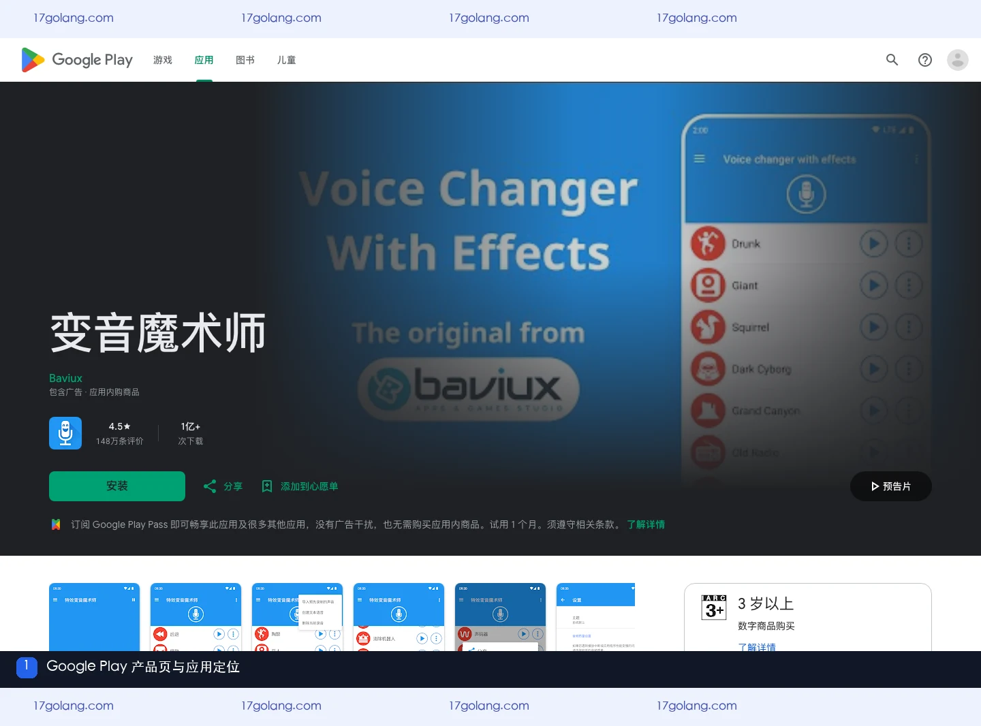Open the search magnifier icon

892,60
